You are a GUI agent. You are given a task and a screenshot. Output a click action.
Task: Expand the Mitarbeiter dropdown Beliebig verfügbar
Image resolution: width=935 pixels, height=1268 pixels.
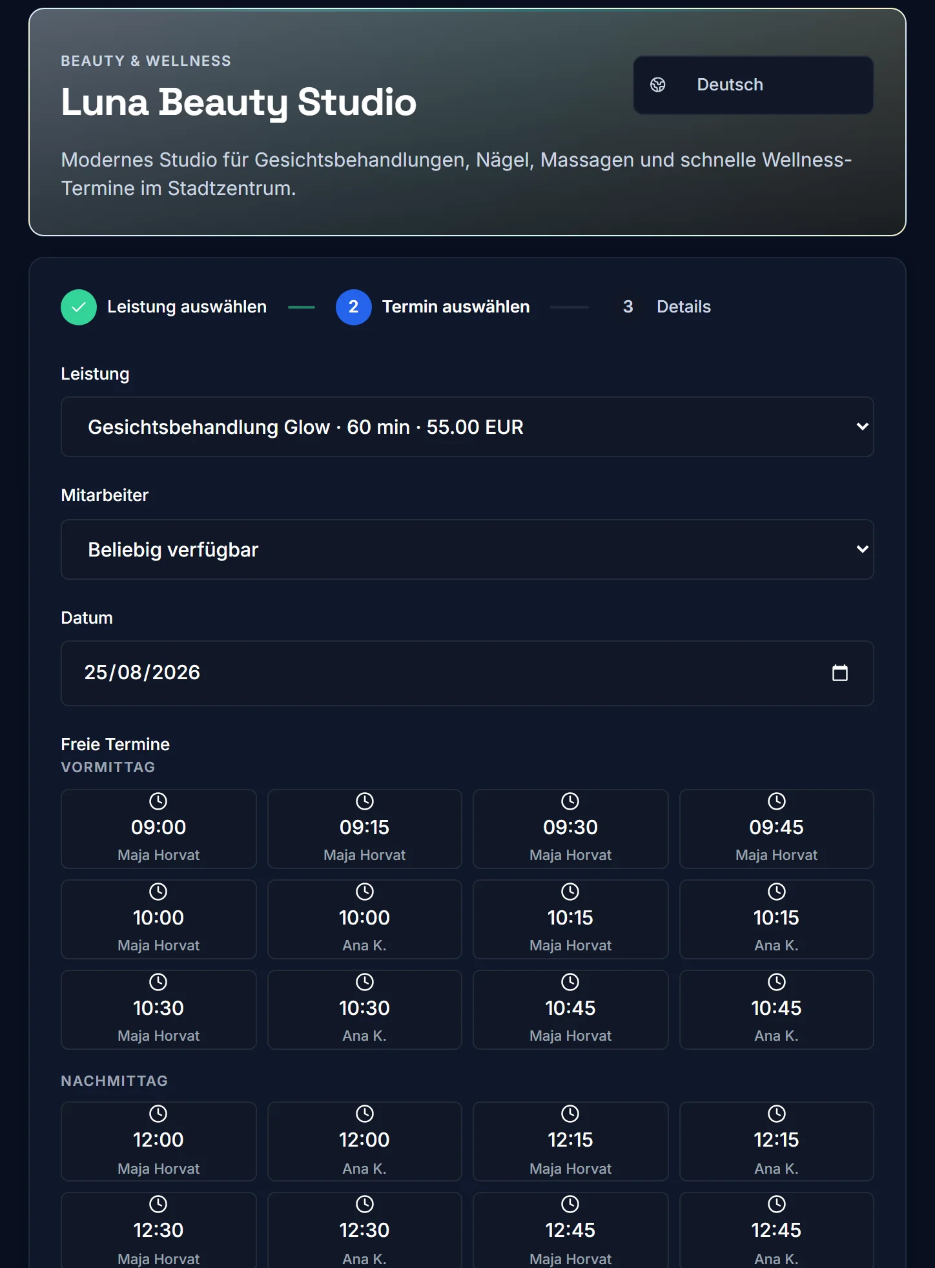pos(467,549)
